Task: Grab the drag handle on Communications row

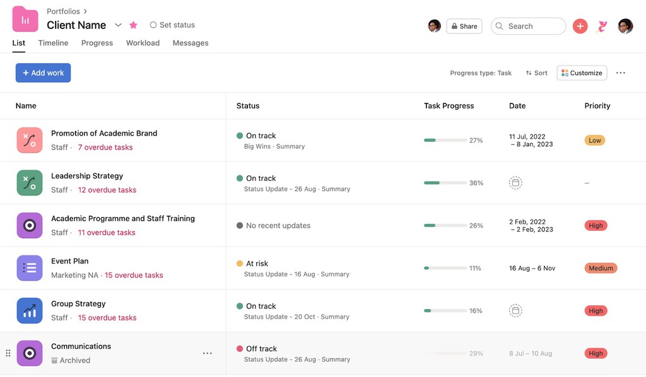Action: pos(7,353)
